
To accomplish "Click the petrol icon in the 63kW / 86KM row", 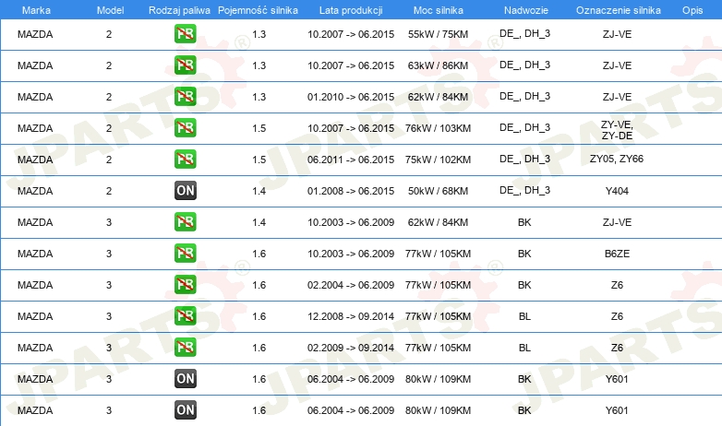I will tap(185, 65).
